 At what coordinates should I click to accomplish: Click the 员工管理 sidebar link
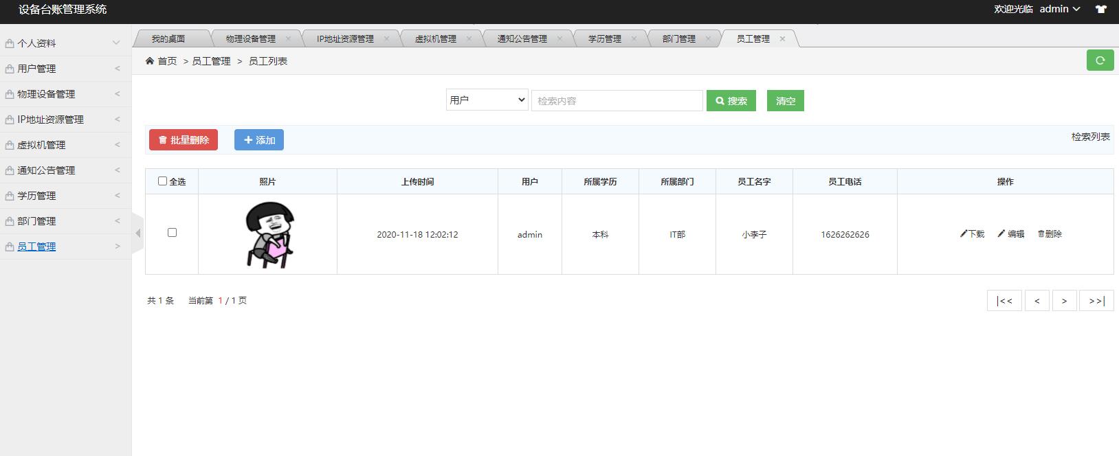[x=36, y=247]
